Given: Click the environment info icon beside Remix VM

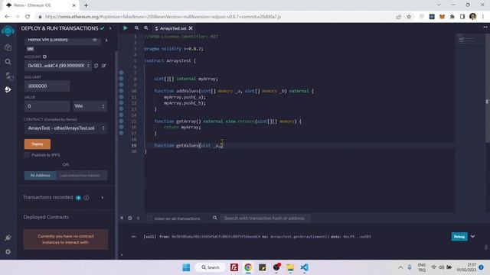Looking at the screenshot, I should (106, 40).
